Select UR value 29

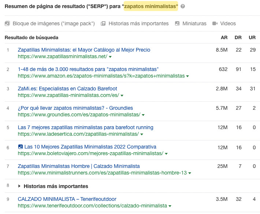[253, 50]
